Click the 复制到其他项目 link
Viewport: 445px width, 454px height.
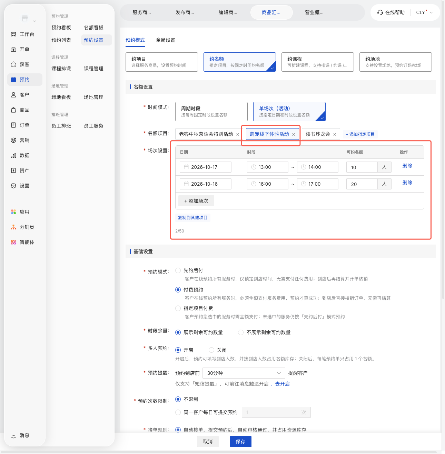pyautogui.click(x=193, y=218)
